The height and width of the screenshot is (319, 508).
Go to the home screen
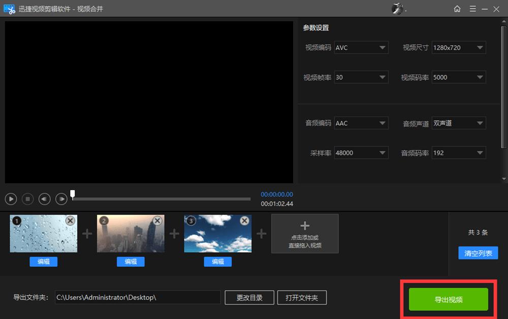457,9
